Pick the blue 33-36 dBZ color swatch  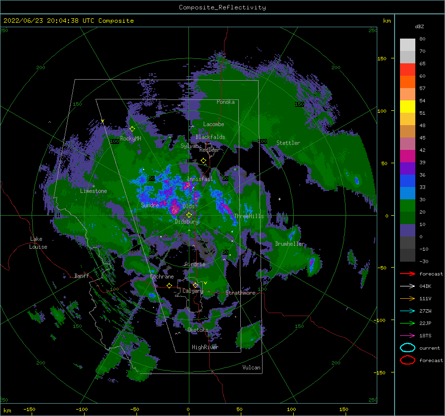[x=407, y=181]
